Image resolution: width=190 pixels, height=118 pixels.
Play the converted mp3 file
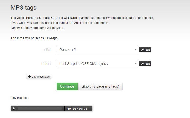(x=14, y=109)
